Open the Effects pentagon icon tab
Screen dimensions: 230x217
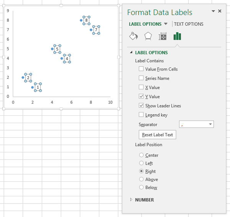[x=148, y=36]
